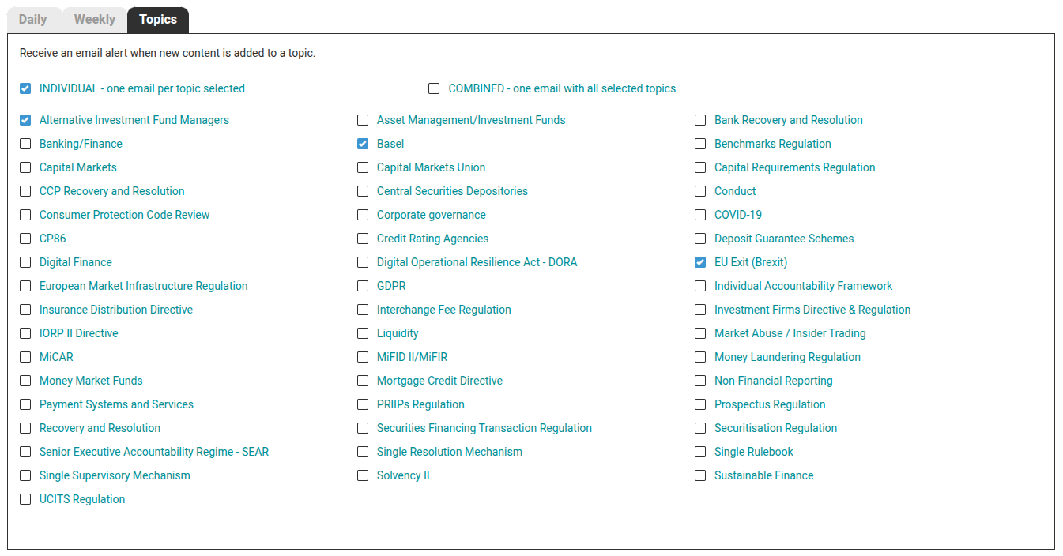Select the IORP II Directive label
The image size is (1063, 556).
(79, 333)
